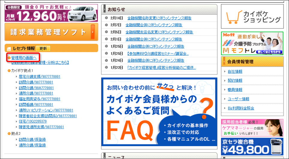Open 障害児通所支援/9877770001 link
The width and height of the screenshot is (289, 159).
41,127
